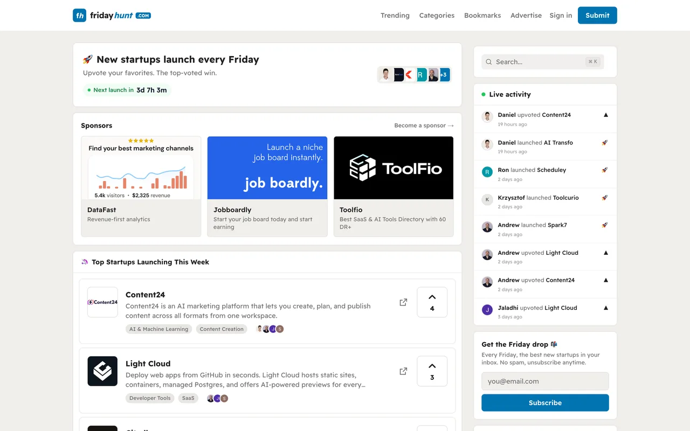690x431 pixels.
Task: Open the Categories nav item
Action: [x=437, y=15]
